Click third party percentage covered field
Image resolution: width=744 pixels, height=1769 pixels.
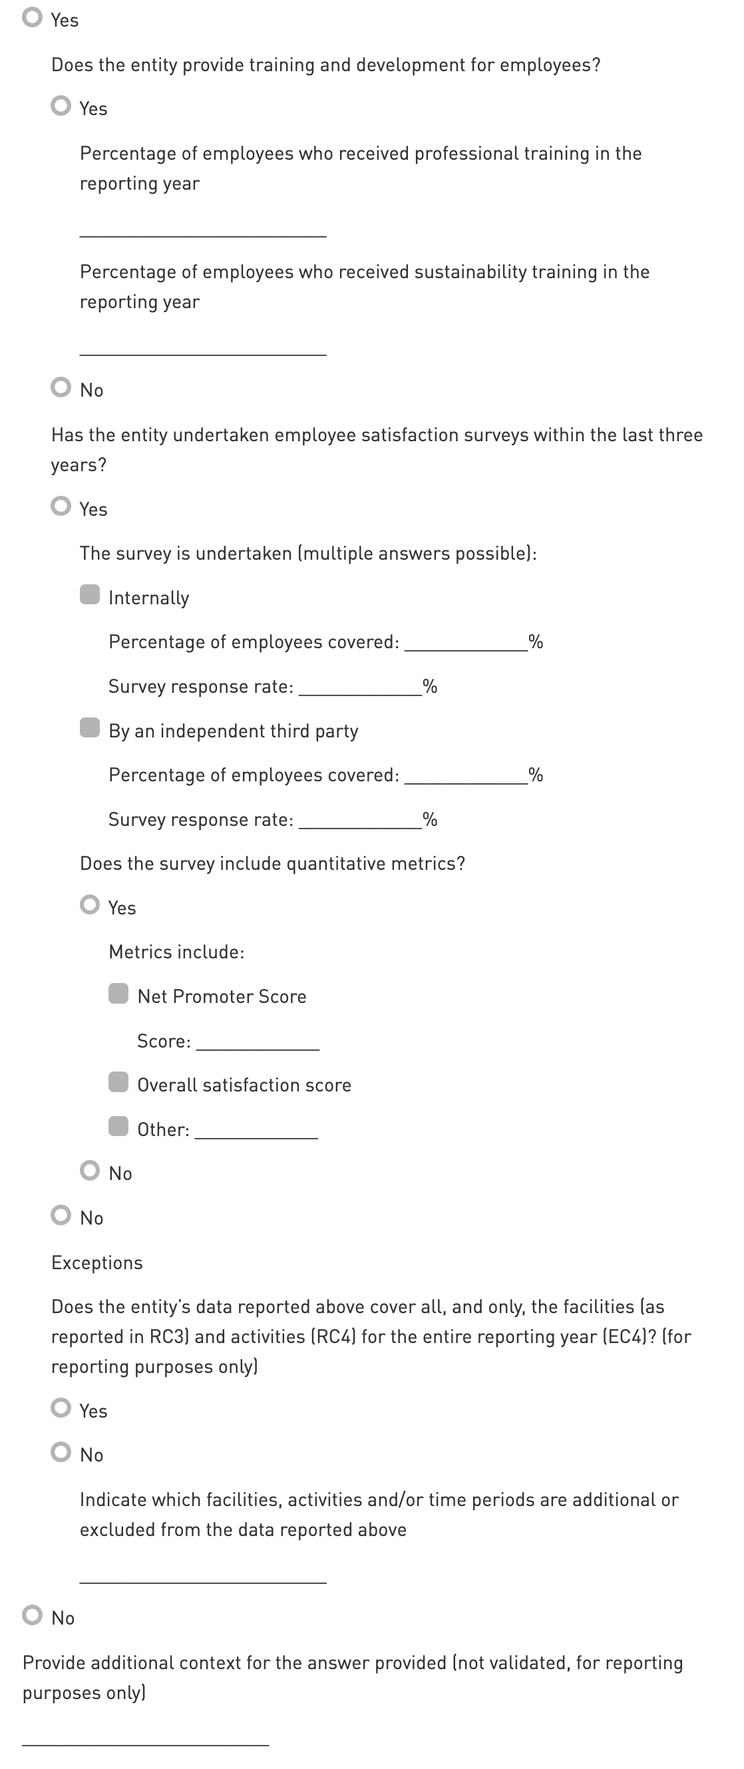coord(466,775)
